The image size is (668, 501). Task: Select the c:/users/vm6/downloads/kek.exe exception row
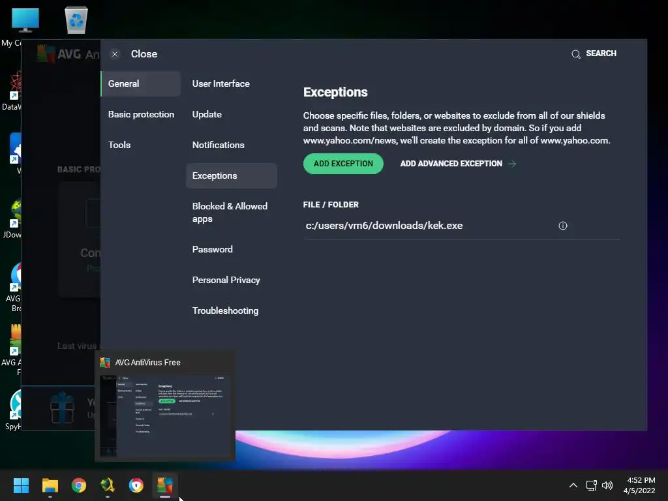[x=461, y=226]
